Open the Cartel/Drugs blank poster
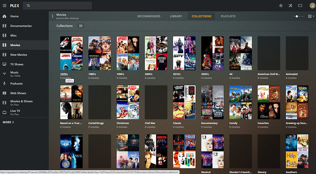 click(x=99, y=102)
